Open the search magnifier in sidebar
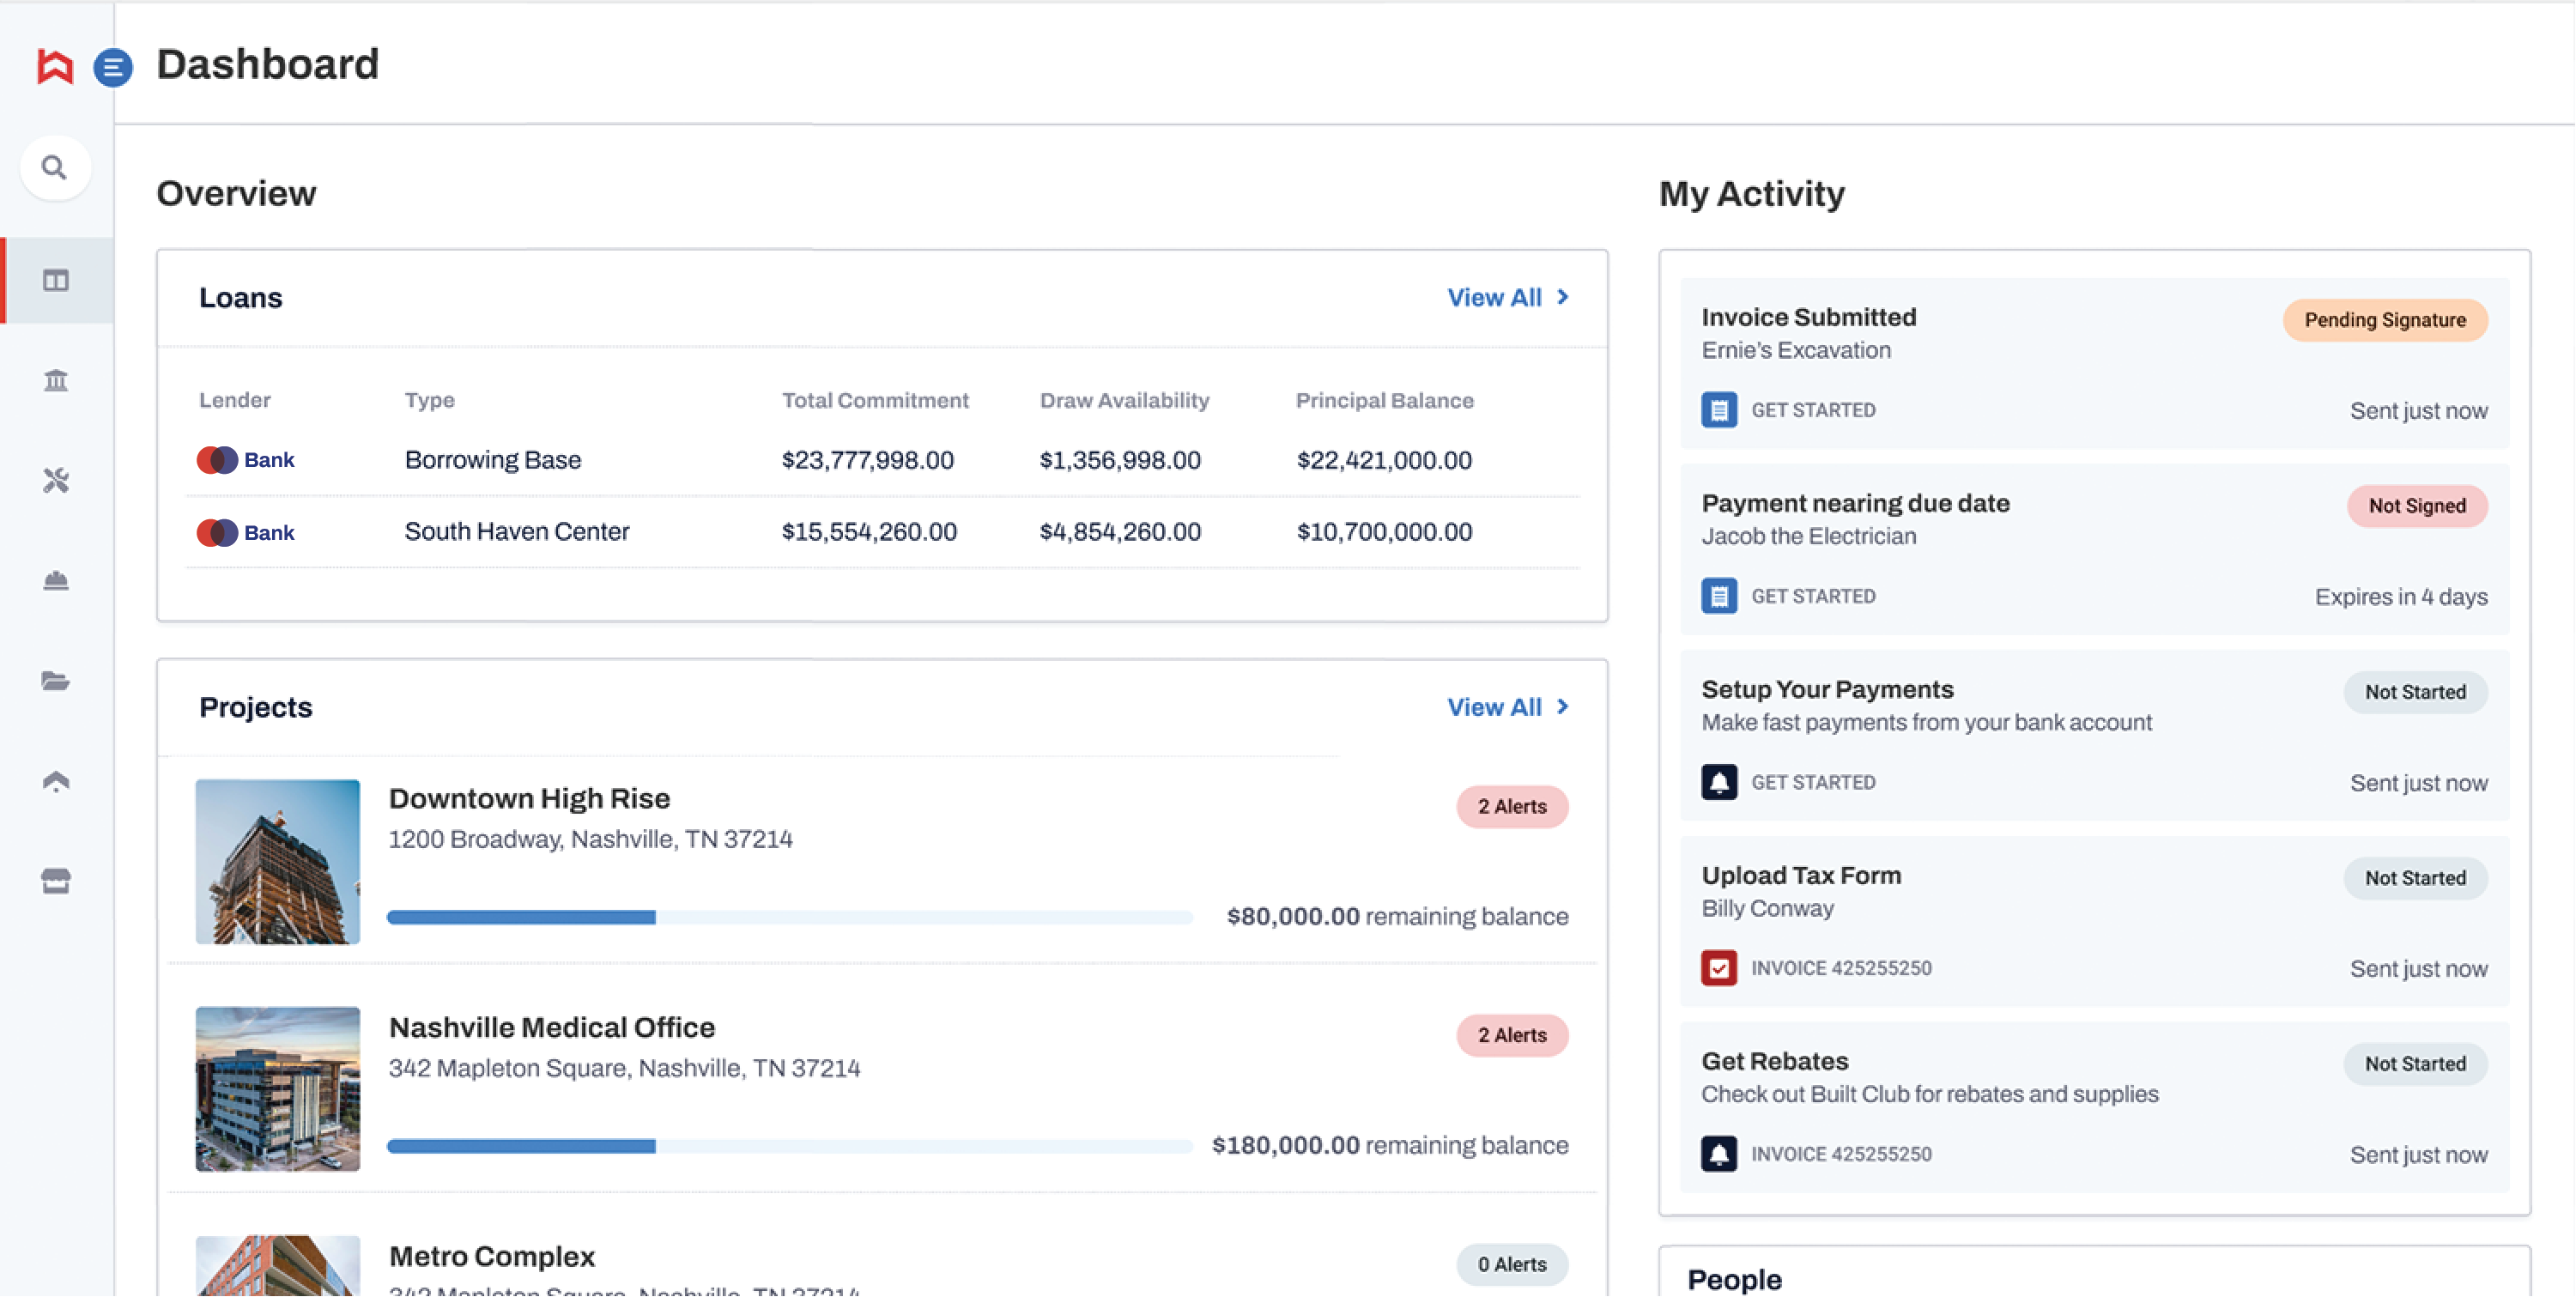 (x=55, y=167)
